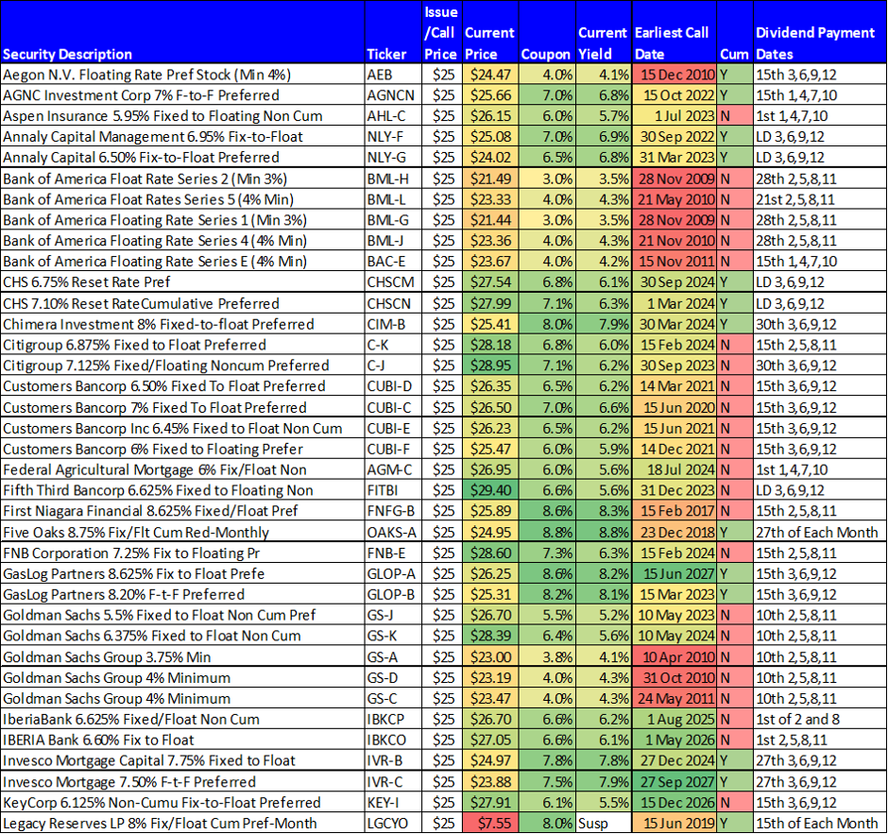Click the Dividend Payment Dates header
The height and width of the screenshot is (834, 888).
[x=820, y=32]
